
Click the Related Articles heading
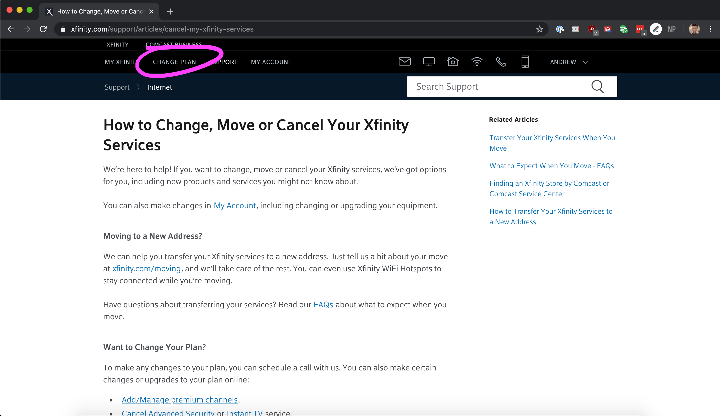coord(513,119)
